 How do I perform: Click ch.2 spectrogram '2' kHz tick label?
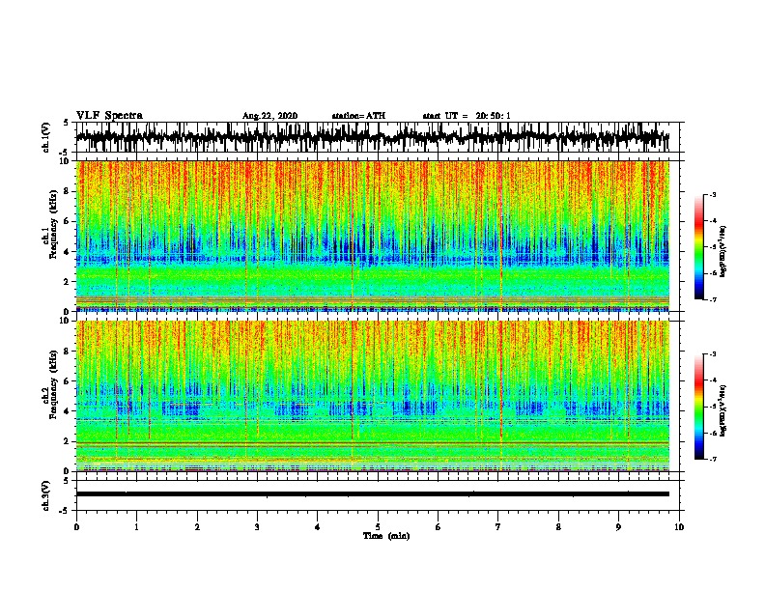pyautogui.click(x=68, y=441)
